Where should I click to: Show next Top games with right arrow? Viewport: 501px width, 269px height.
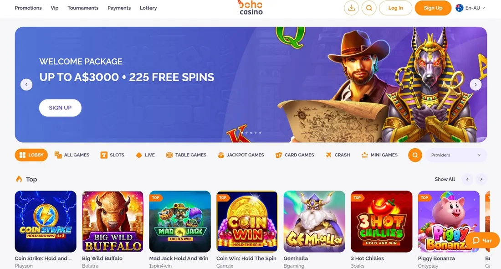point(481,180)
